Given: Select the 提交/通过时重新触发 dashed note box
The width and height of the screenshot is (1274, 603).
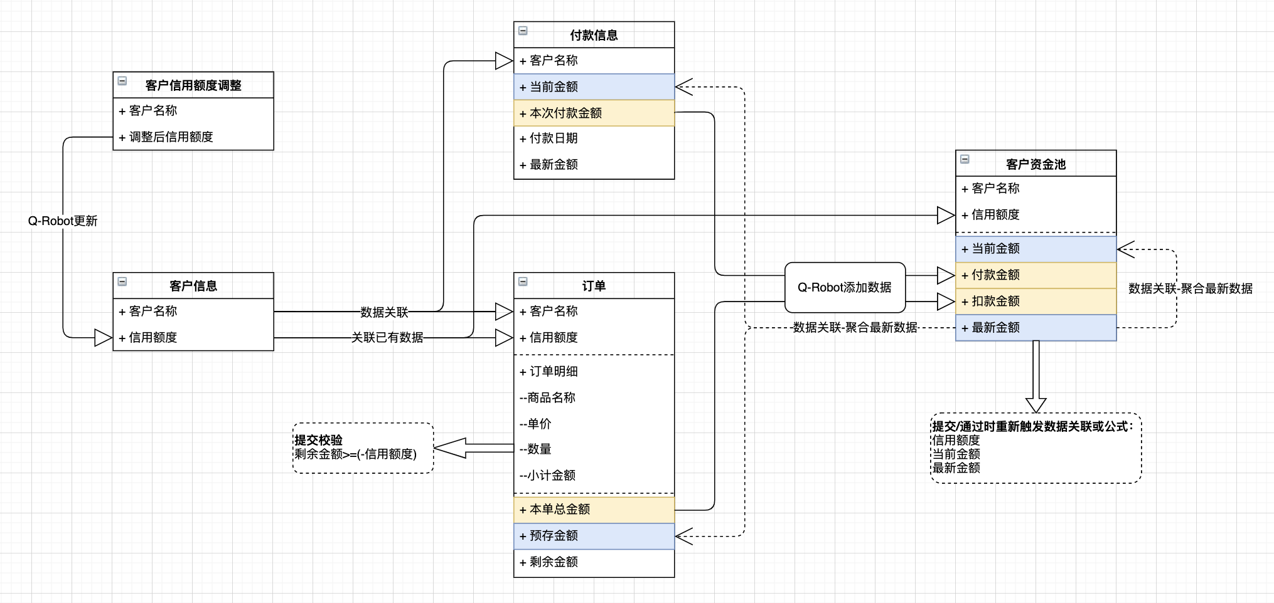Looking at the screenshot, I should pos(1036,448).
